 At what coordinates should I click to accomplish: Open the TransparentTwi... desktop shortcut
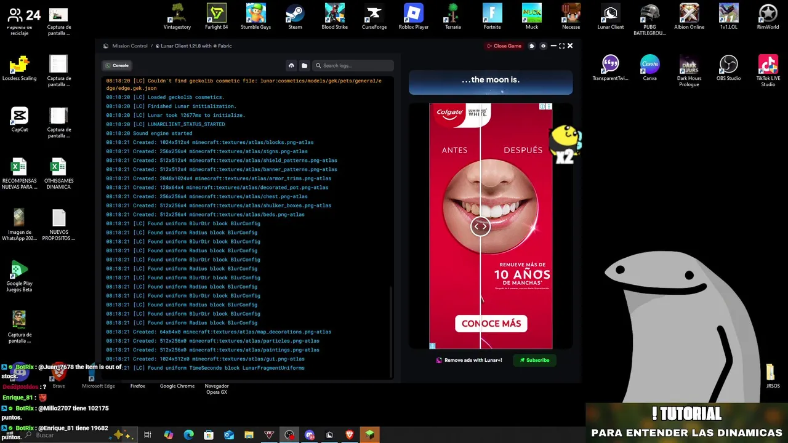(611, 68)
